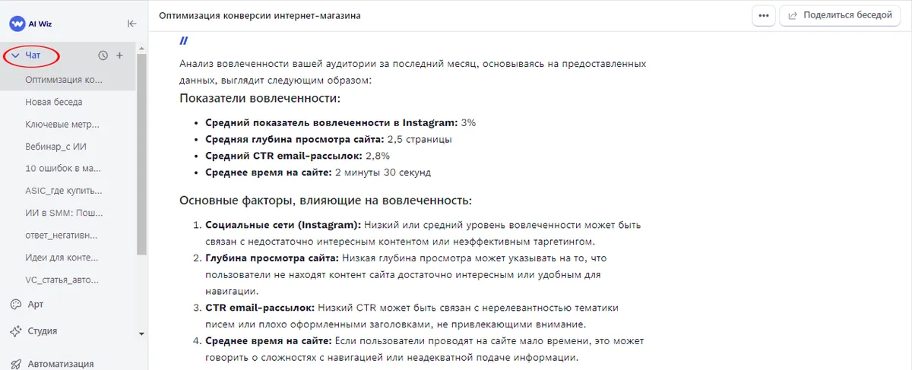
Task: Open the Студия section
Action: click(43, 331)
